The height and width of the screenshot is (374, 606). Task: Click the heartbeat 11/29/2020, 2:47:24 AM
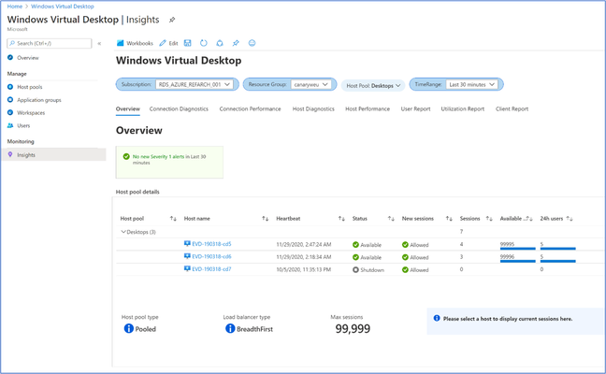tap(304, 245)
